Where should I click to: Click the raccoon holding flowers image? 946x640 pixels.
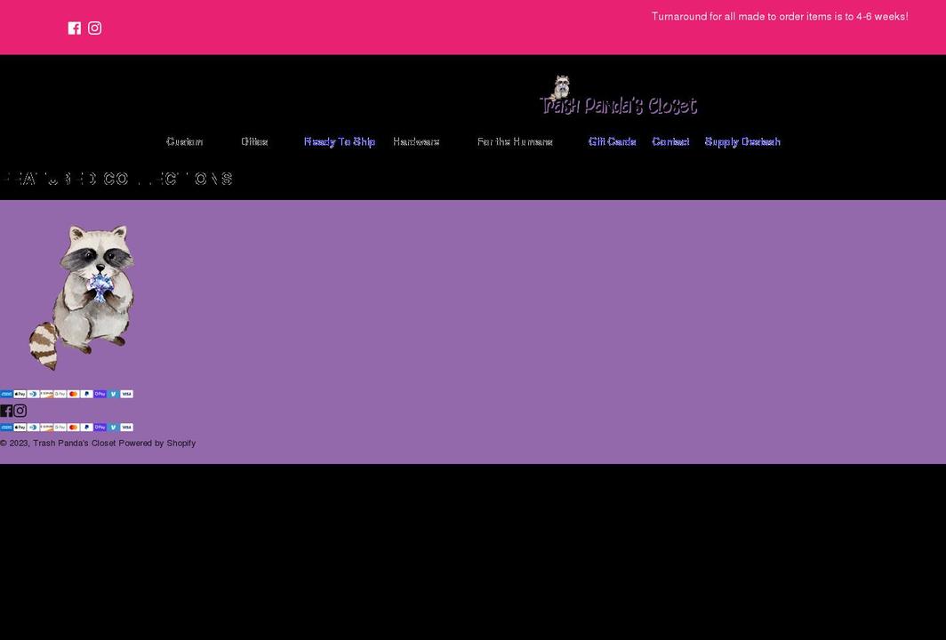82,298
